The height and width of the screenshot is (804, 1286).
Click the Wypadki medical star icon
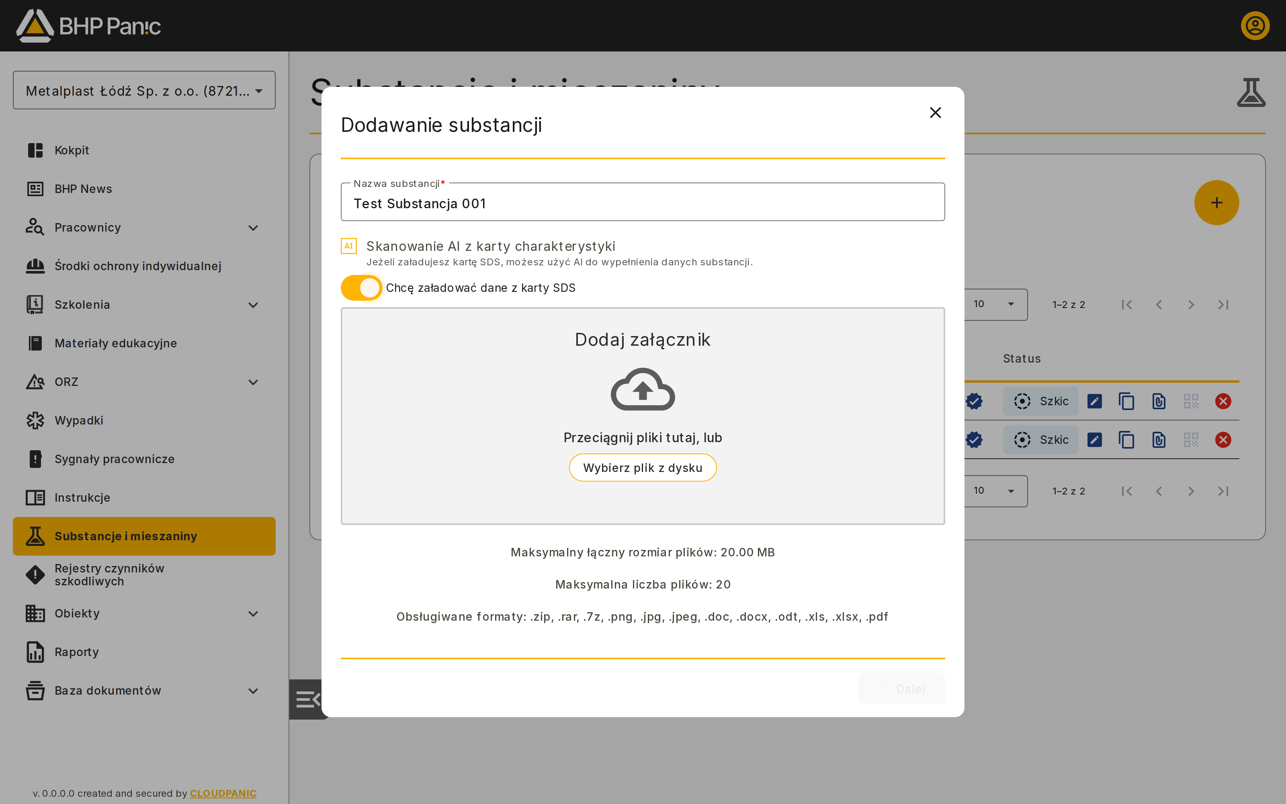click(x=35, y=420)
